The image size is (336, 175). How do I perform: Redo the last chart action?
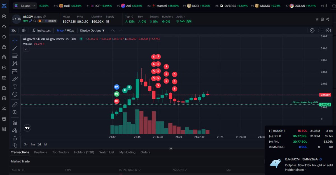(x=121, y=30)
